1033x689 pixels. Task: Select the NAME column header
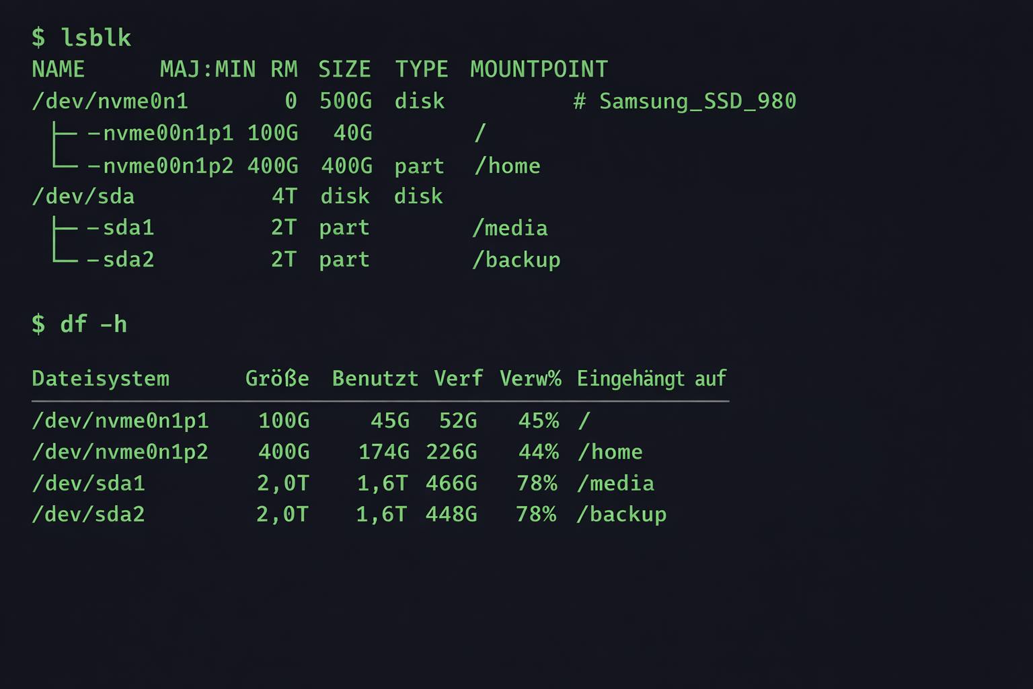click(58, 68)
